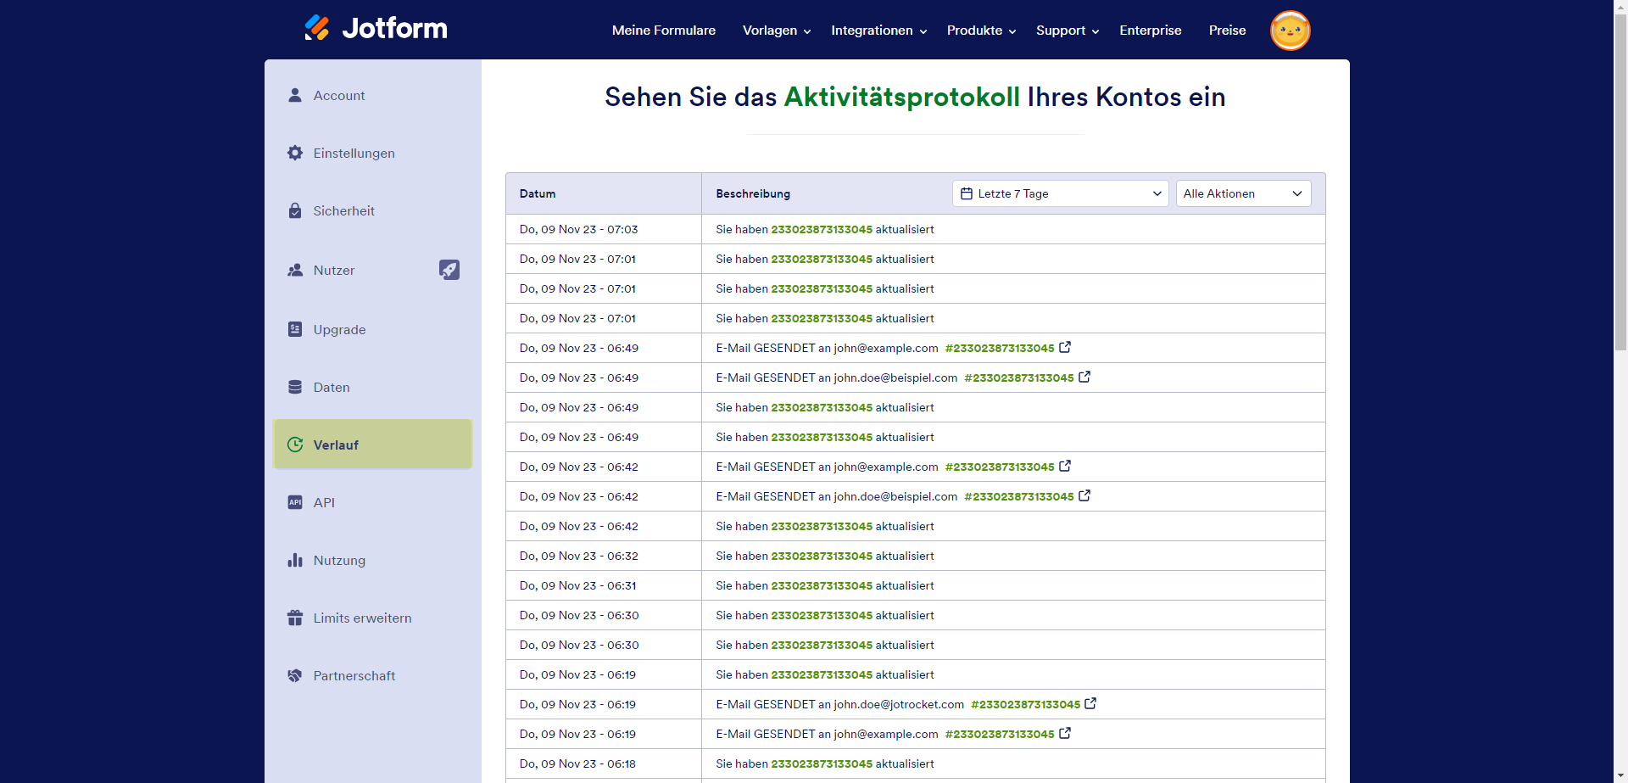
Task: Open the Support dropdown menu
Action: pyautogui.click(x=1067, y=31)
